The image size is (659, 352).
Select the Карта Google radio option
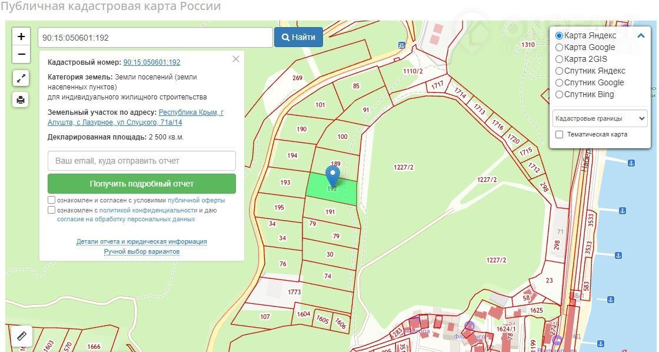[x=560, y=48]
